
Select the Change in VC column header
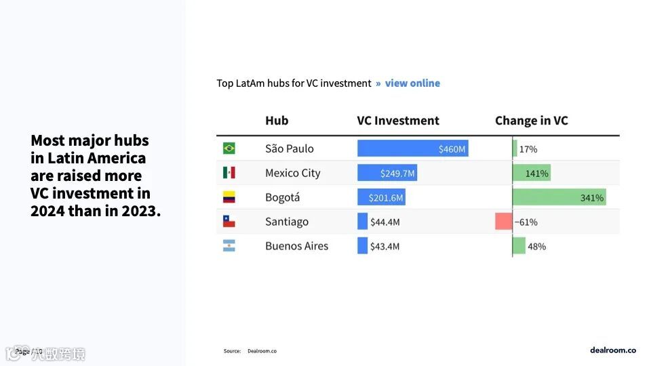click(532, 121)
